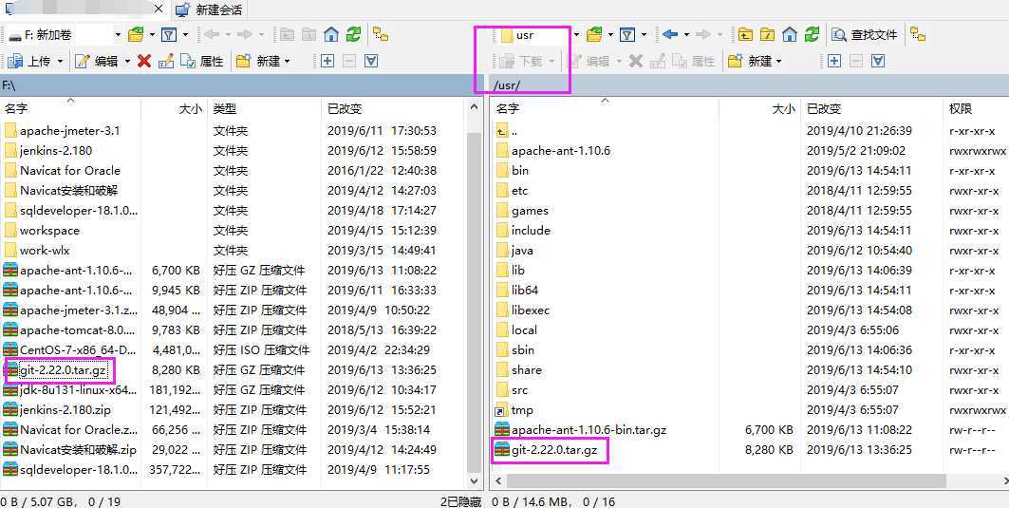Sort remote files by 大小 column

[x=760, y=109]
